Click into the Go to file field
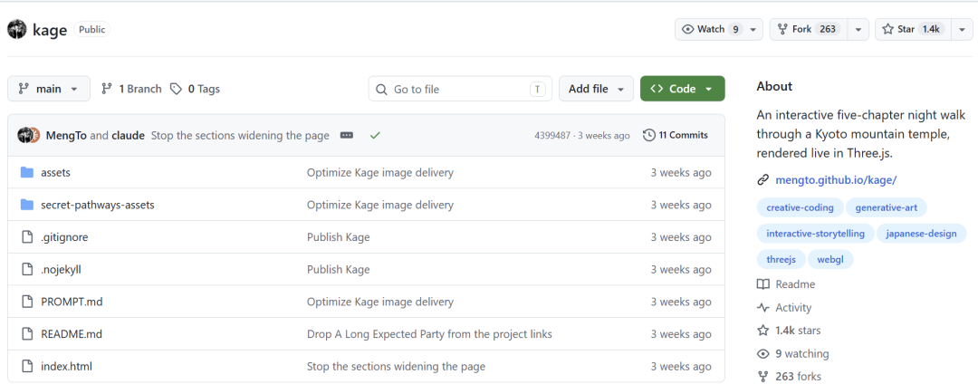Image resolution: width=978 pixels, height=384 pixels. [460, 89]
